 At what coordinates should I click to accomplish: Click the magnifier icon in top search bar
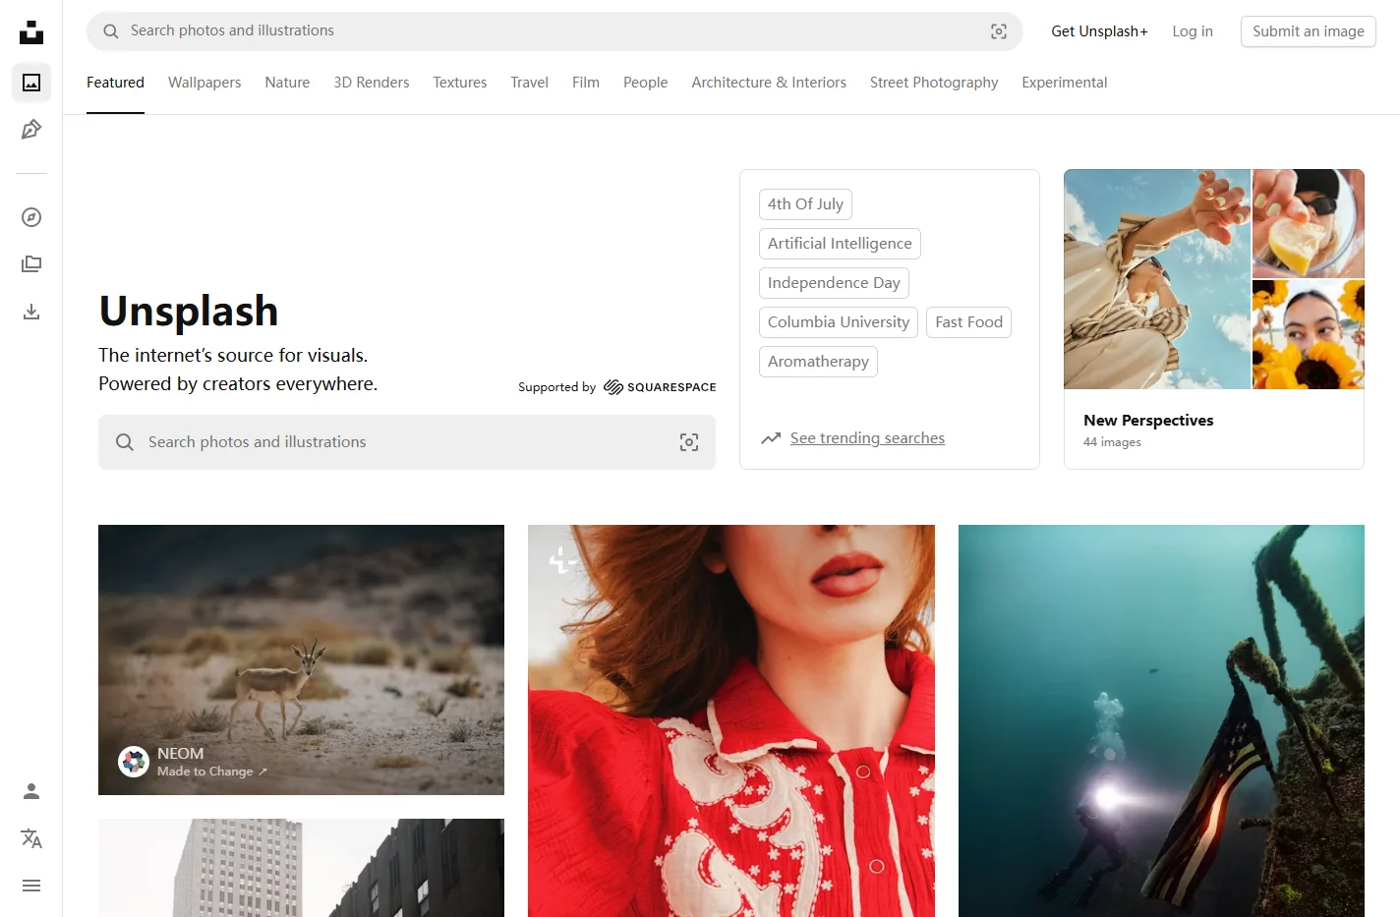[x=111, y=31]
